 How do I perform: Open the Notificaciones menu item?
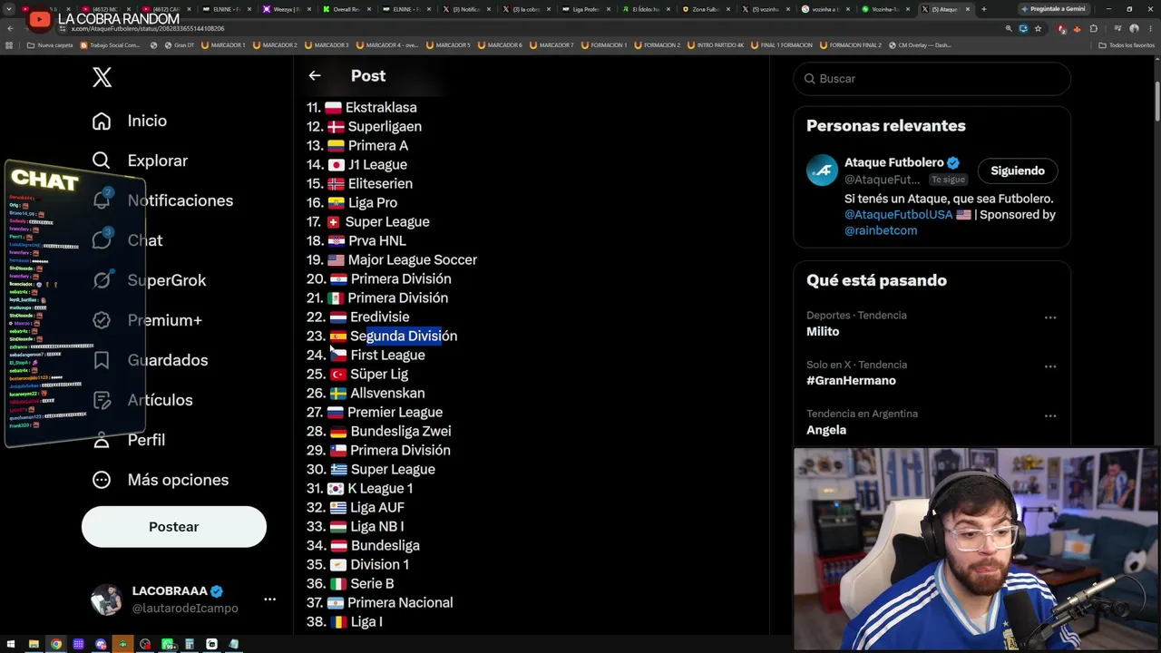point(163,200)
